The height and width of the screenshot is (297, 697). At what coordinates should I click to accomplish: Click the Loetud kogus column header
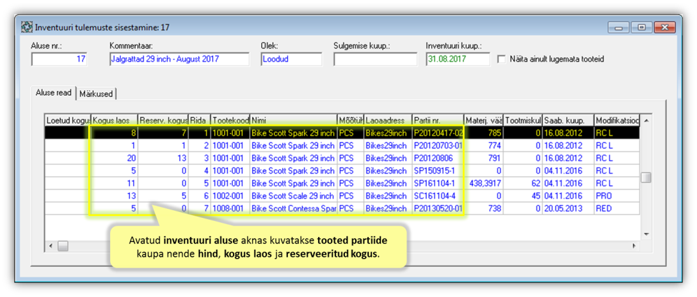pyautogui.click(x=68, y=120)
